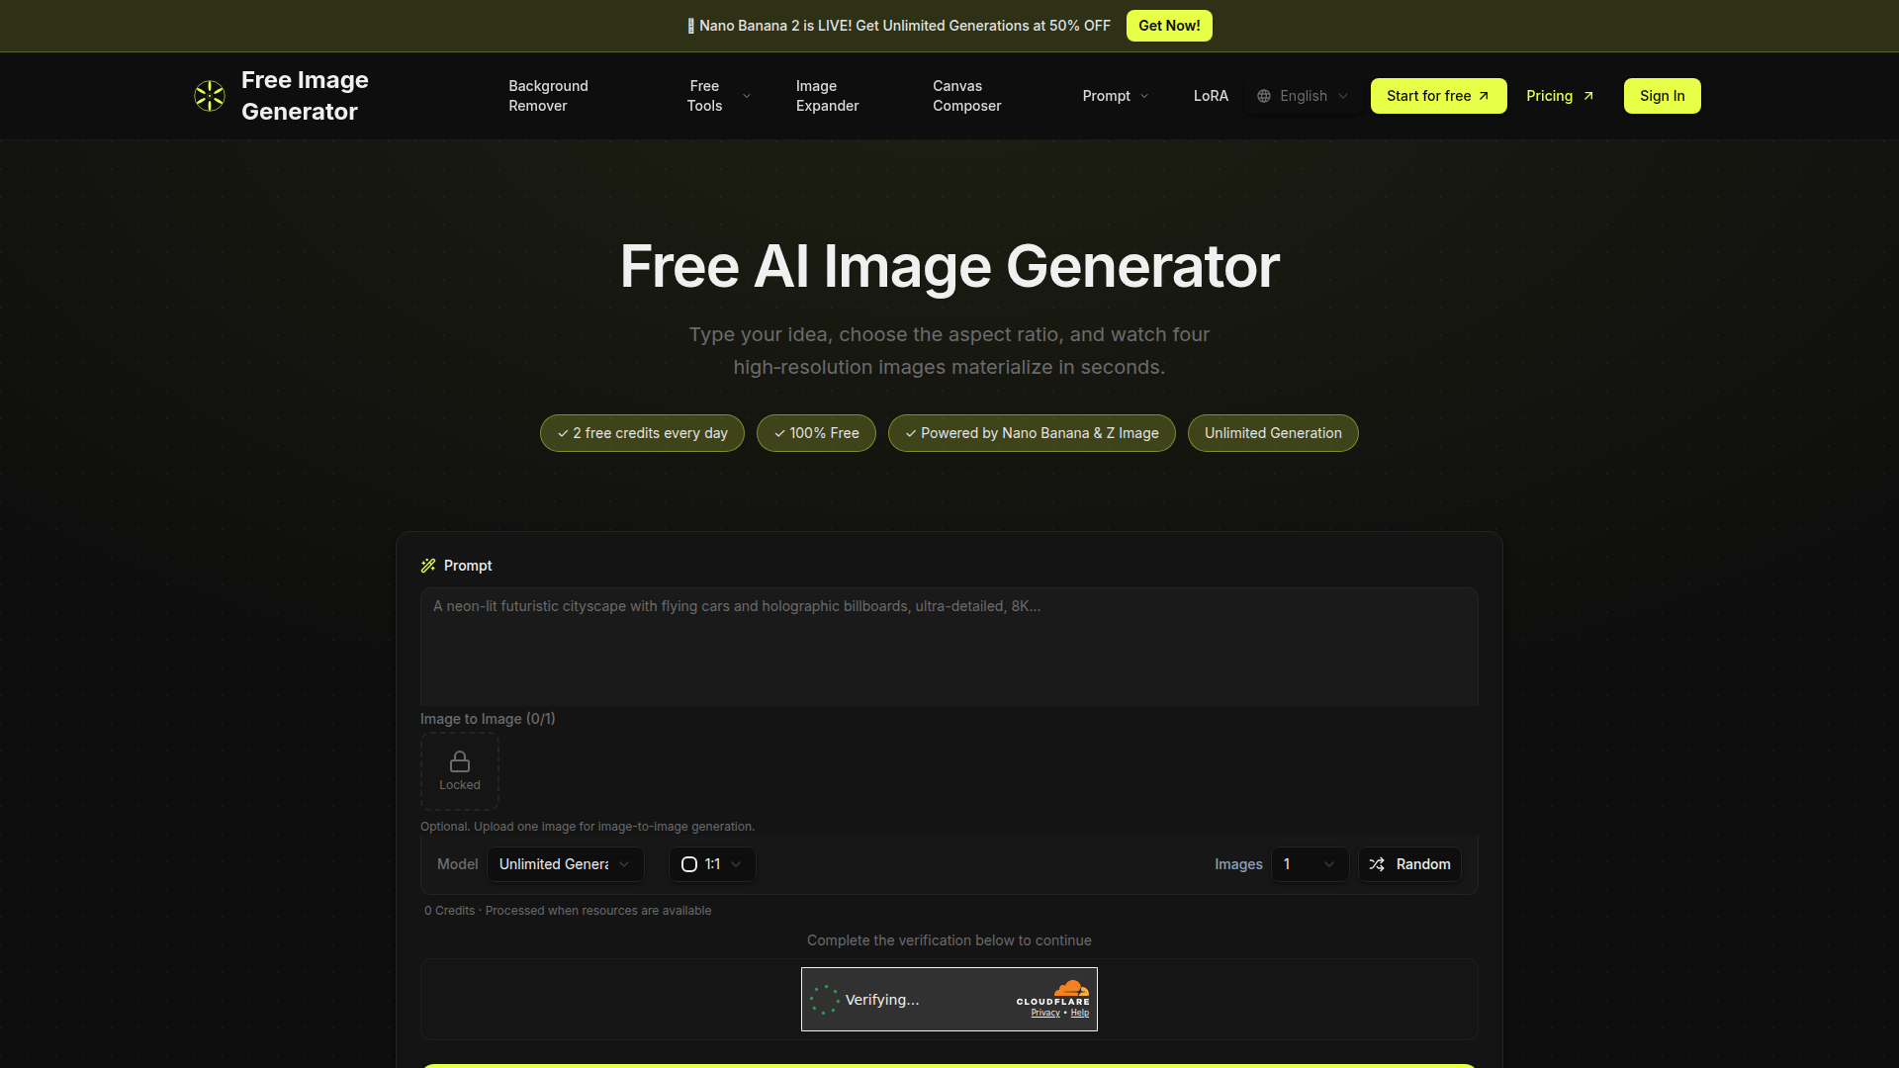Click the globe language icon
1899x1068 pixels.
tap(1264, 96)
